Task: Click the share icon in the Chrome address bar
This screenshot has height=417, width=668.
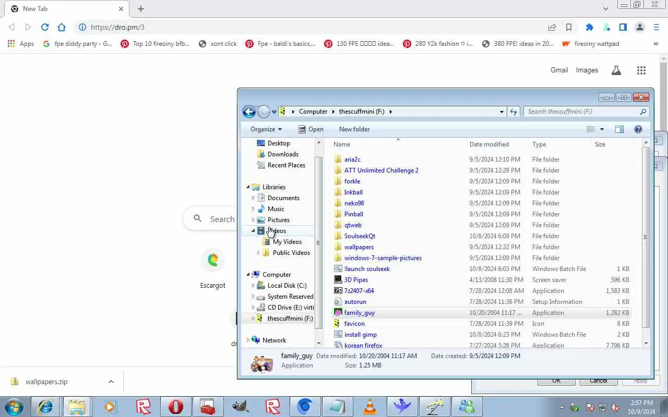Action: (x=552, y=27)
